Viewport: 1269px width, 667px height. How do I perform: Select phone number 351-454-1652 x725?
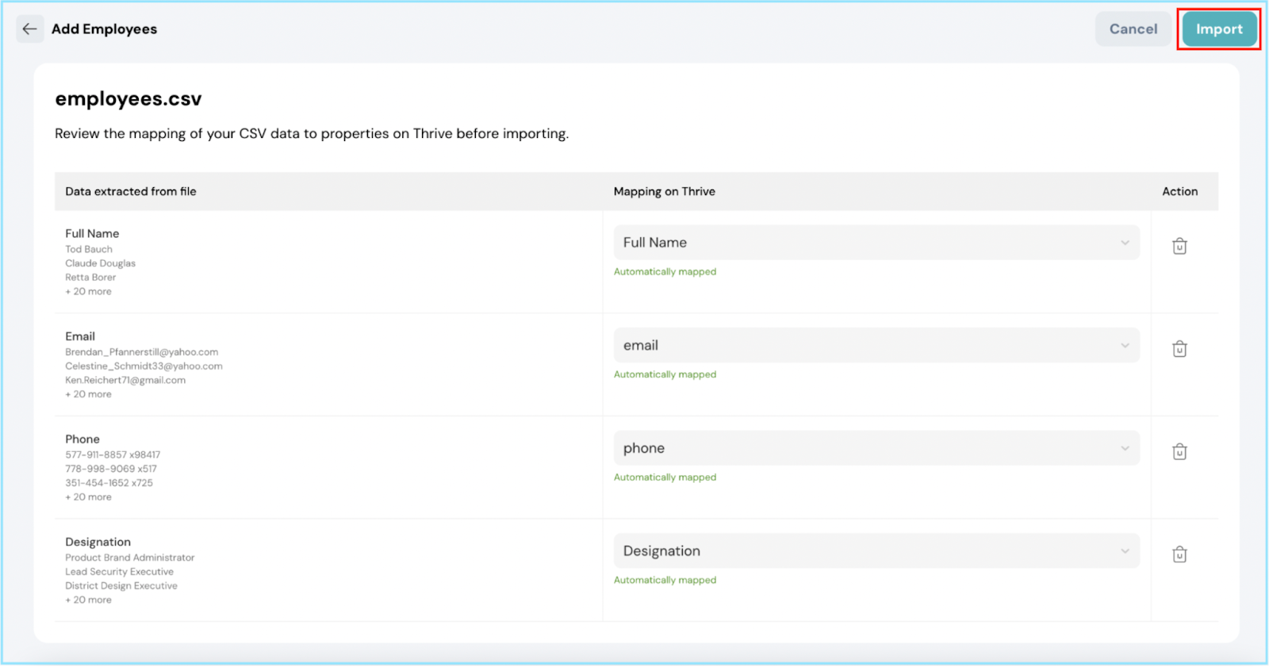click(x=109, y=483)
